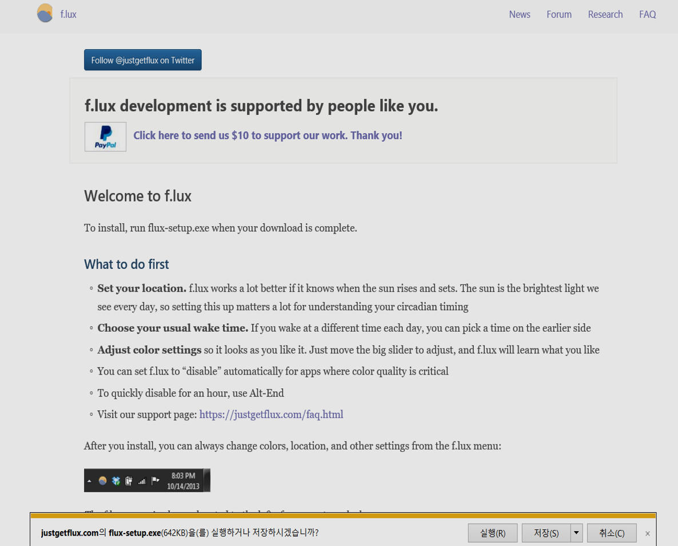Screen dimensions: 678x546
Task: Expand the save options dropdown arrow
Action: [x=576, y=533]
